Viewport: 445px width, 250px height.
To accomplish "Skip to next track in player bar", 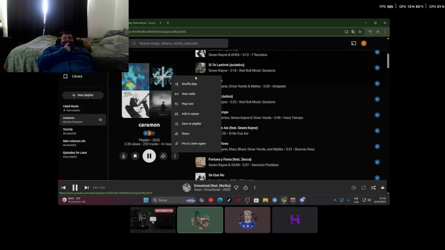I will [87, 187].
